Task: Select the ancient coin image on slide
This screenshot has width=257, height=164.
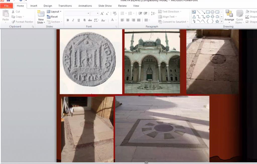Action: (x=91, y=62)
